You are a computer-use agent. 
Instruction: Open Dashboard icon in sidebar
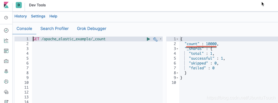coord(6,51)
